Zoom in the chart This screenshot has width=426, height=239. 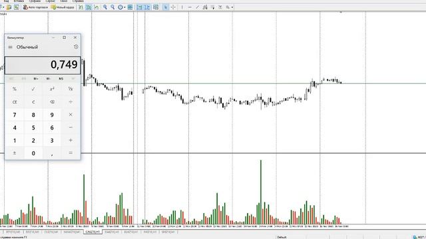105,7
